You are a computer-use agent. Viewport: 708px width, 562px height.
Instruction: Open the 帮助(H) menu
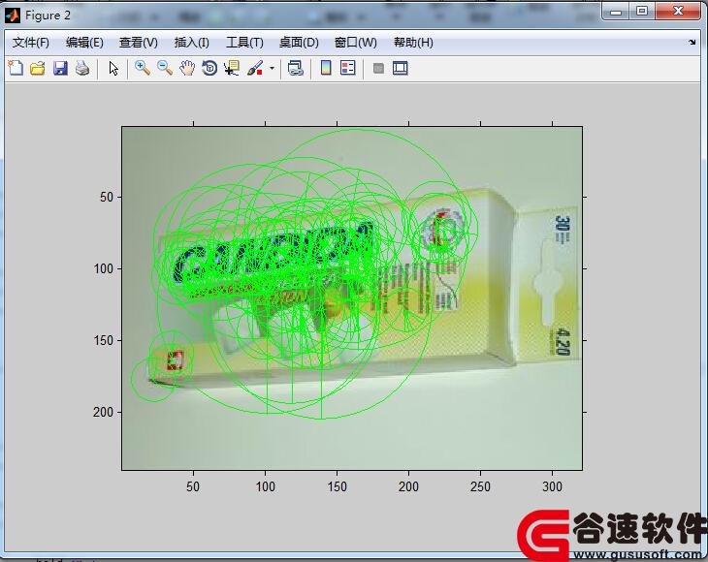[x=413, y=43]
